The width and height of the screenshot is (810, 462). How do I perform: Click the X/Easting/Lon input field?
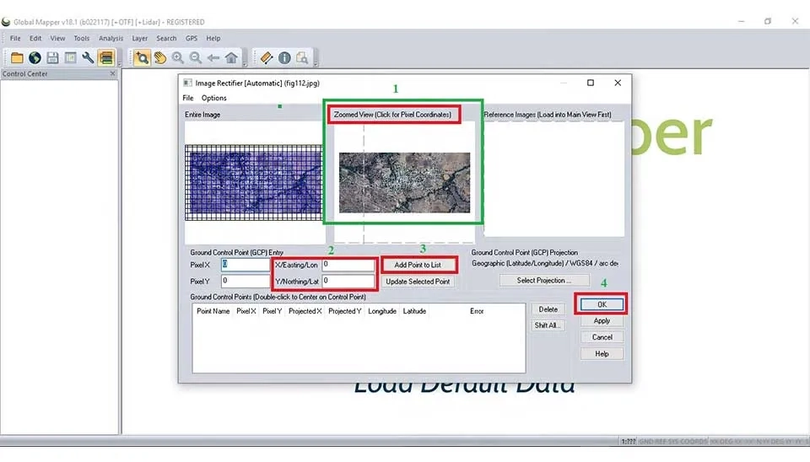348,265
